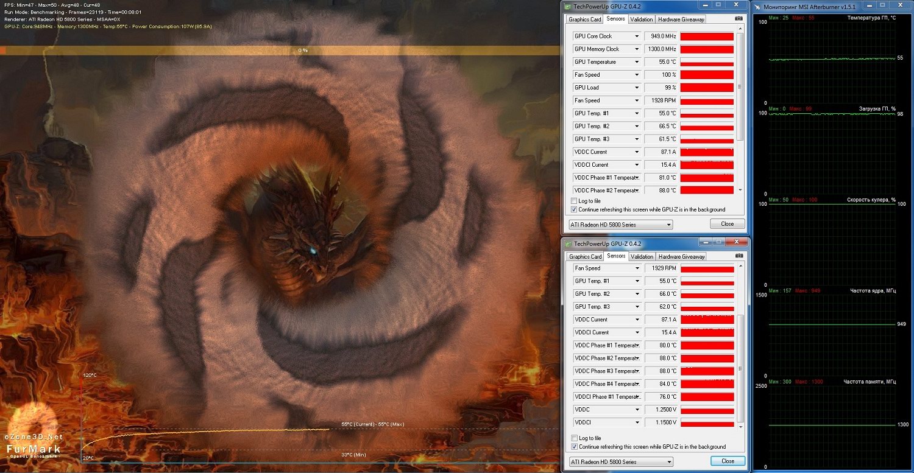Open the Validation tab in lower GPU-Z window
The height and width of the screenshot is (473, 914).
click(x=641, y=257)
